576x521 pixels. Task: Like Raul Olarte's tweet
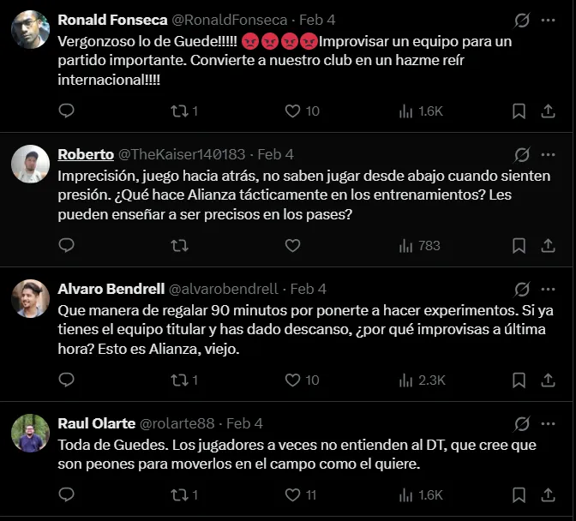click(x=293, y=494)
